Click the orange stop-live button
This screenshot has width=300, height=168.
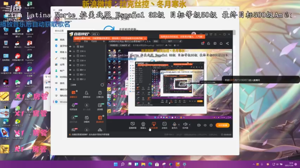tap(223, 125)
